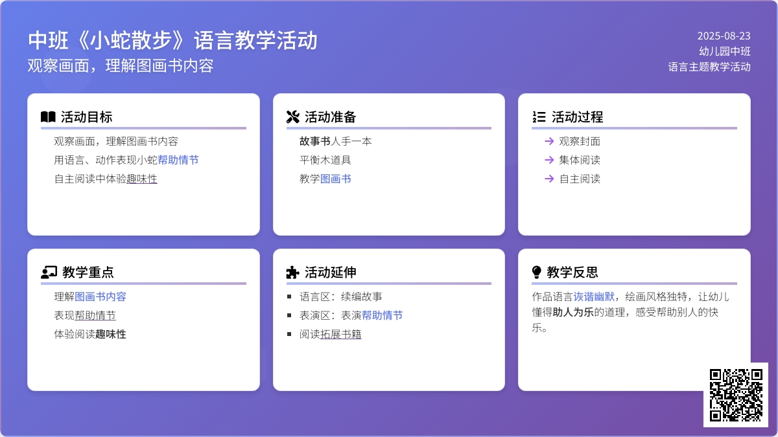Image resolution: width=778 pixels, height=437 pixels.
Task: Click the numbered list icon beside 活动过程
Action: tap(538, 117)
